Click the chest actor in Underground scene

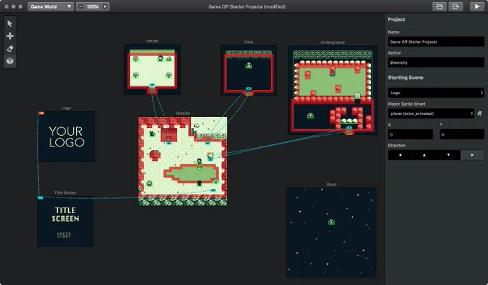click(x=310, y=116)
